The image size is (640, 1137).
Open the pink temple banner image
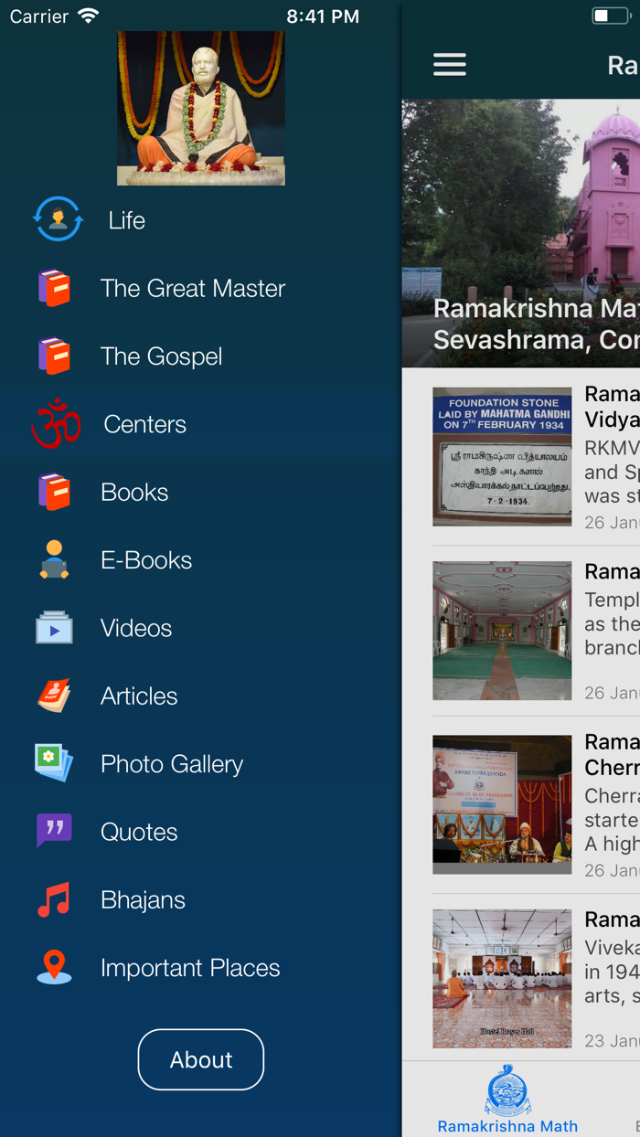521,233
